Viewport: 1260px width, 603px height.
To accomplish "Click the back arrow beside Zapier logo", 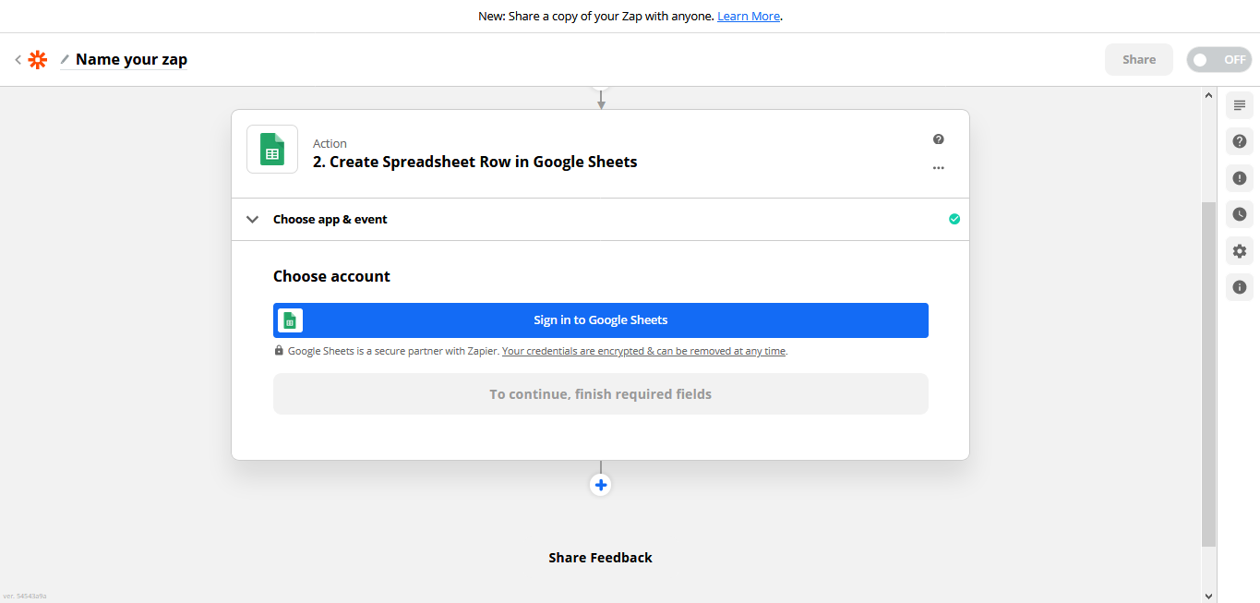I will point(18,60).
